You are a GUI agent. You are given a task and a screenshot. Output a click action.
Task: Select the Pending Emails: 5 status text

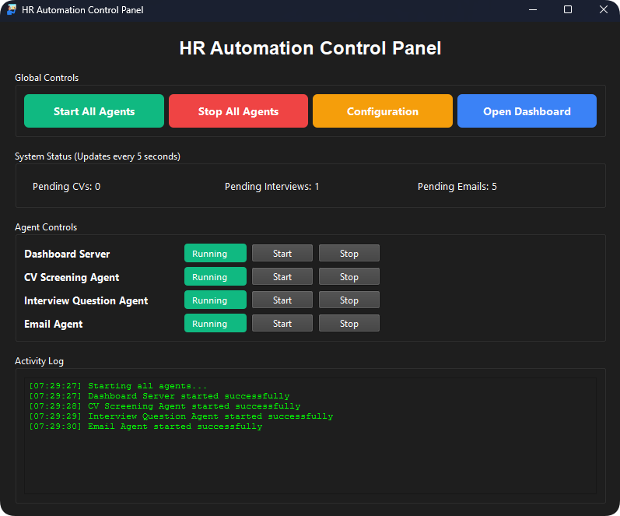click(x=457, y=187)
